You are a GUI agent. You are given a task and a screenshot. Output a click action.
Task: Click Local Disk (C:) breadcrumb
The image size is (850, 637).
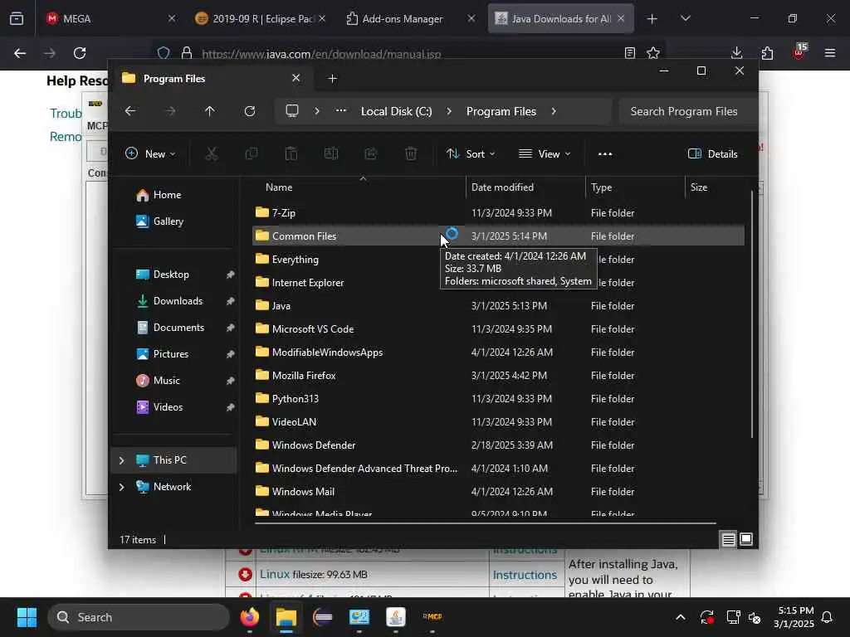(x=396, y=111)
